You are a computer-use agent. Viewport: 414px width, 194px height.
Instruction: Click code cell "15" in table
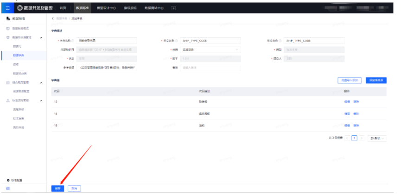pos(56,126)
